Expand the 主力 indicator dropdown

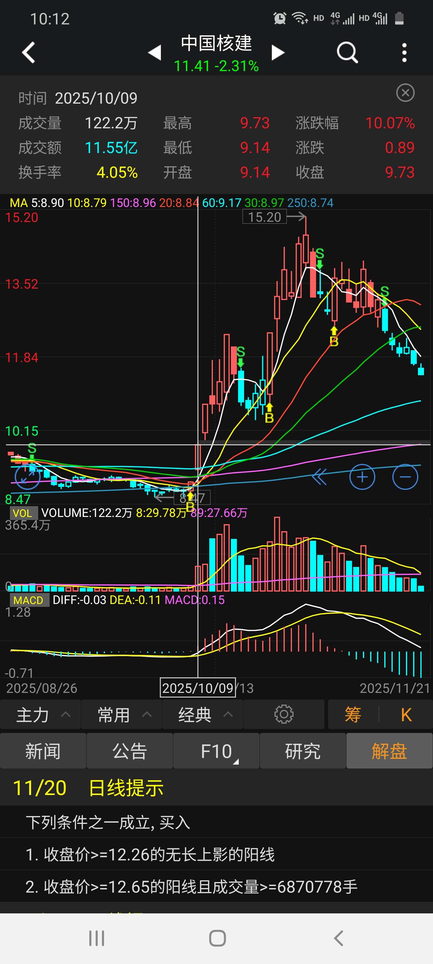(x=40, y=714)
